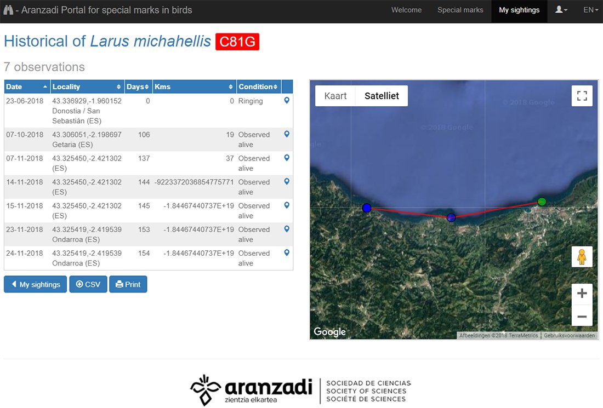Click the map pin for the Donostia ringing row
This screenshot has height=408, width=603.
[x=286, y=101]
